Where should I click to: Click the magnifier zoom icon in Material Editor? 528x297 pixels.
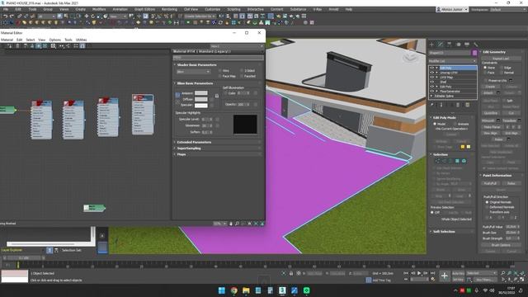tap(237, 224)
